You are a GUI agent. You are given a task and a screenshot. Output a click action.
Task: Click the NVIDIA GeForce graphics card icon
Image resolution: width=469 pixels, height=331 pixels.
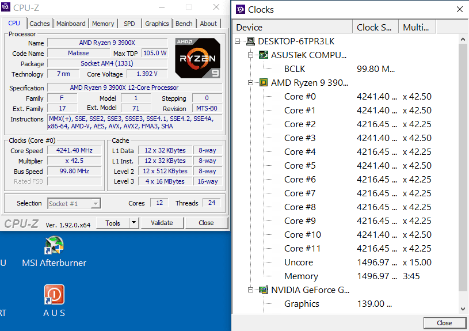pos(264,290)
